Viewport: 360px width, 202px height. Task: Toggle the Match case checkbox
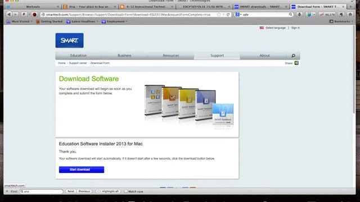coord(126,191)
